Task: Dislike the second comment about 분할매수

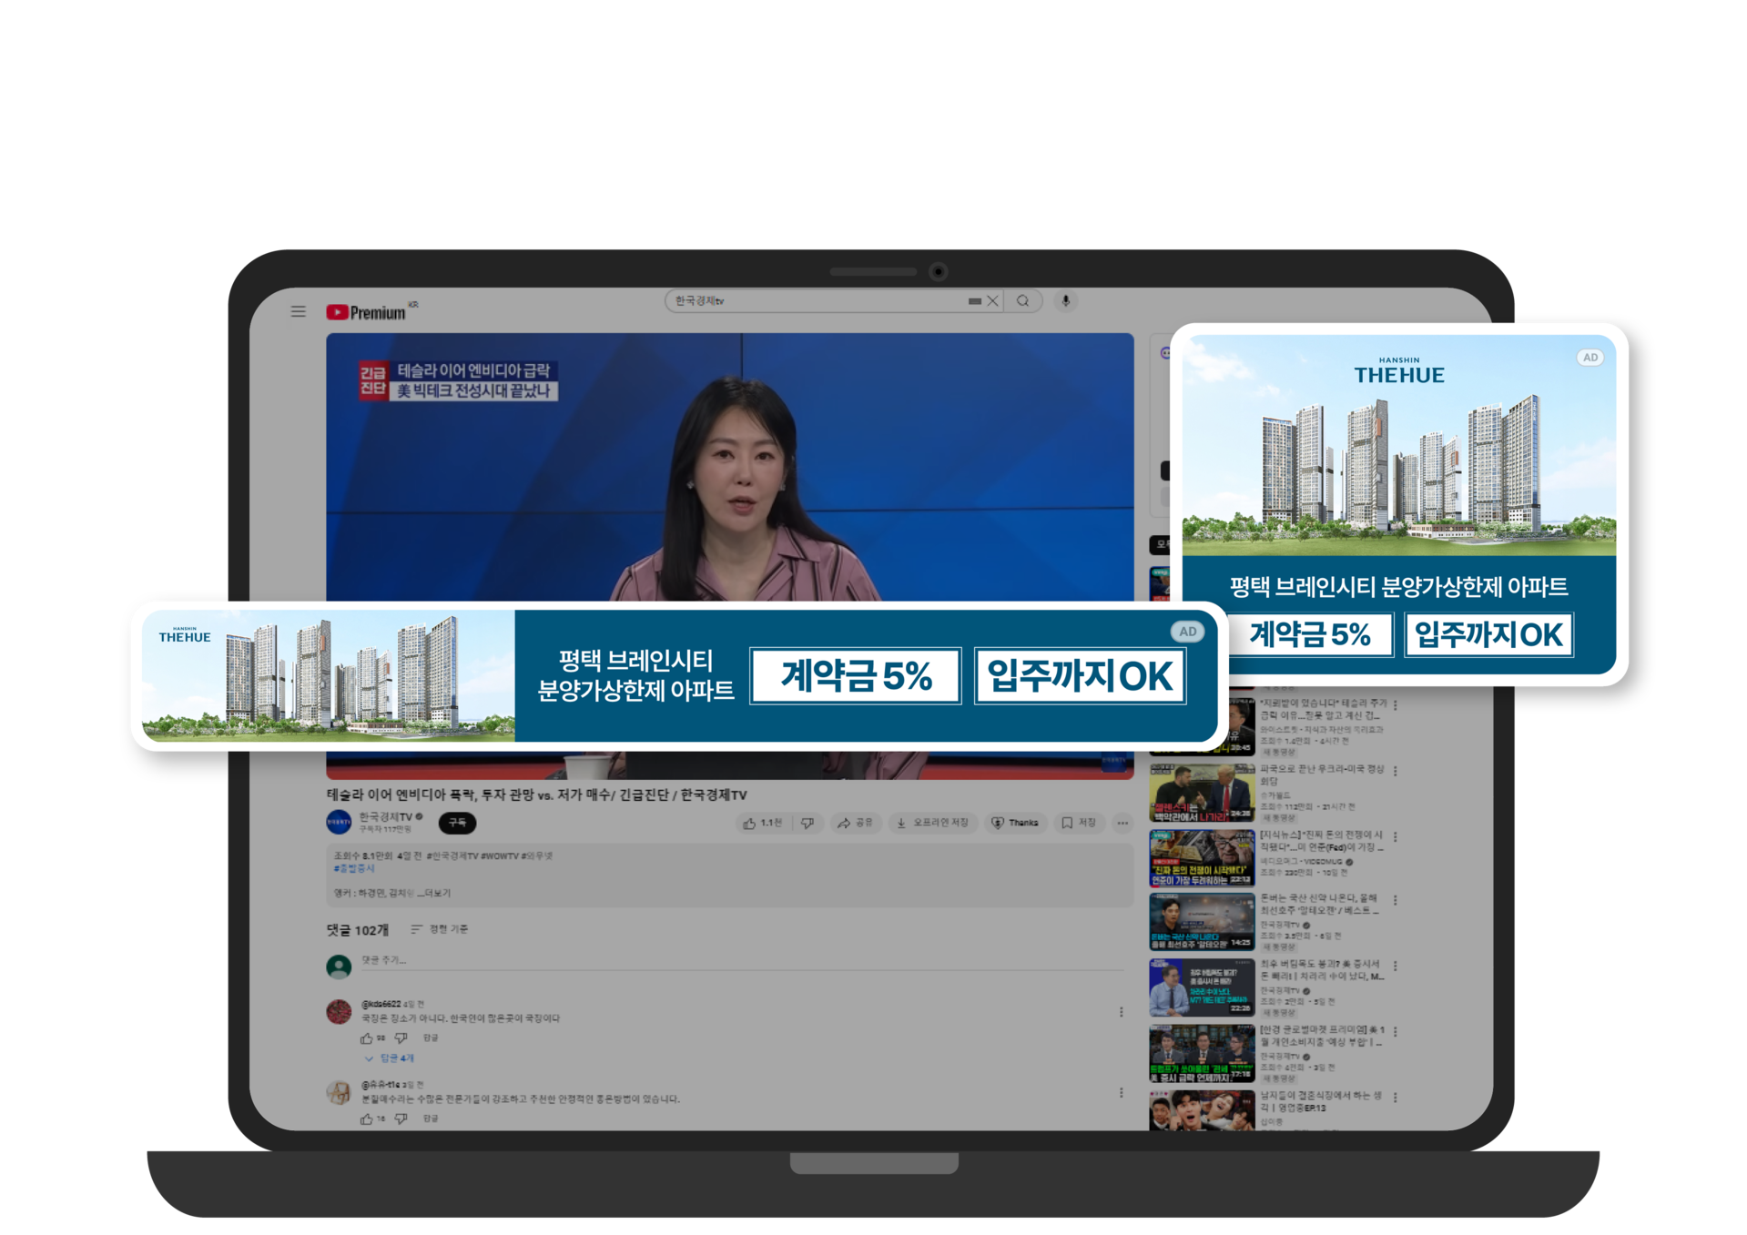Action: coord(401,1119)
